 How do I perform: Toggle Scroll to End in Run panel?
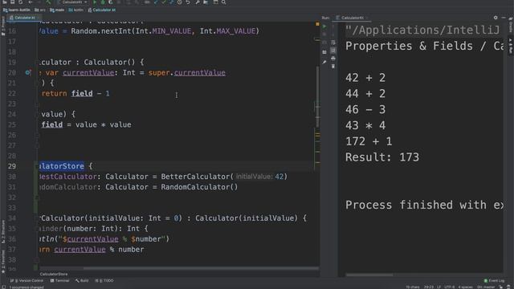333,50
